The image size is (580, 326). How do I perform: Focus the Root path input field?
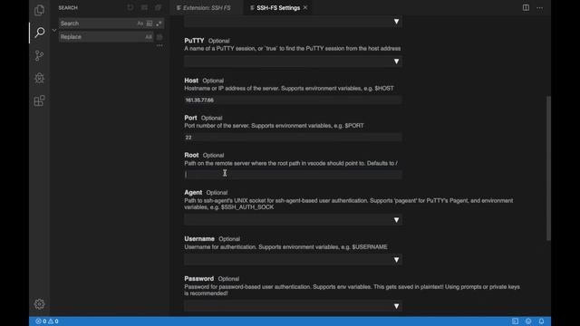click(x=293, y=175)
